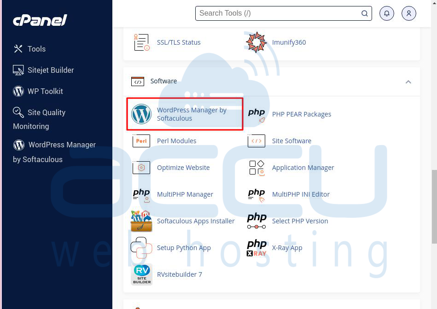Open the SSL/TLS Status link
The height and width of the screenshot is (309, 437).
point(179,42)
